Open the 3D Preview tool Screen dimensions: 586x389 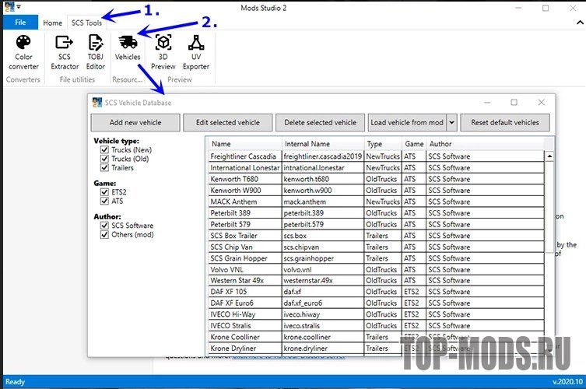pos(163,50)
